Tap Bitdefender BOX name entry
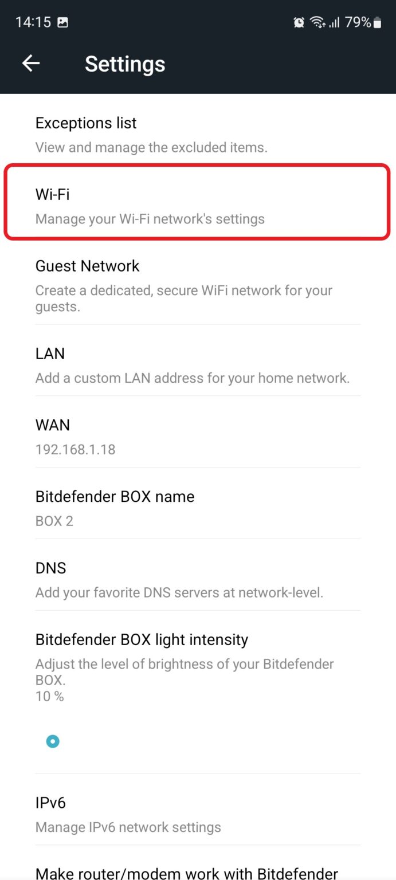The height and width of the screenshot is (880, 396). 198,507
